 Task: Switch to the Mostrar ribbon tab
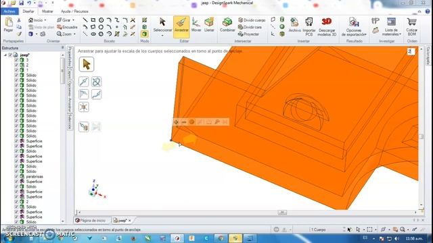(47, 11)
